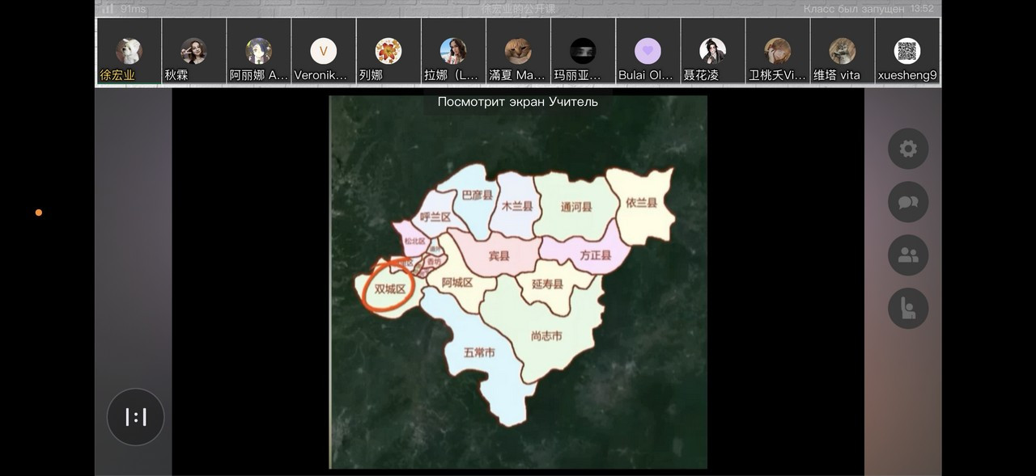The image size is (1036, 476).
Task: Open 维塔 vita's participant tile
Action: [x=842, y=51]
